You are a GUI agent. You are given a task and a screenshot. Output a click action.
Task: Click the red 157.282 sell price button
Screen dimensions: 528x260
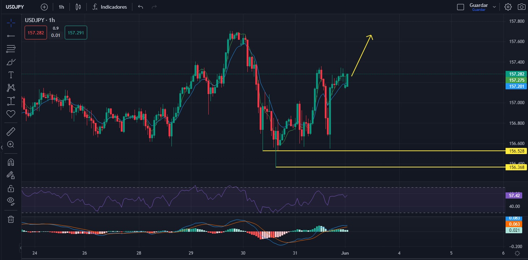(x=36, y=33)
